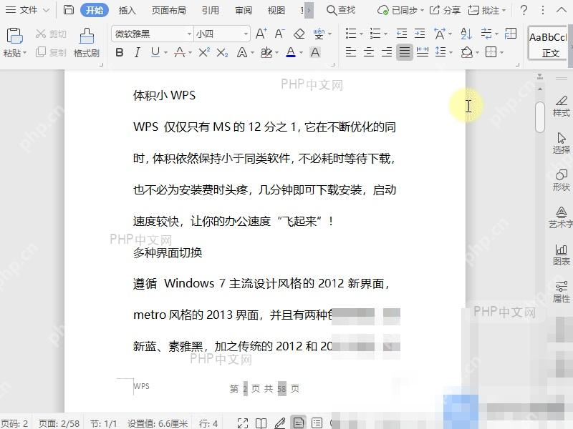Screen dimensions: 573x429
Task: Switch to outline view in status bar
Action: point(317,423)
